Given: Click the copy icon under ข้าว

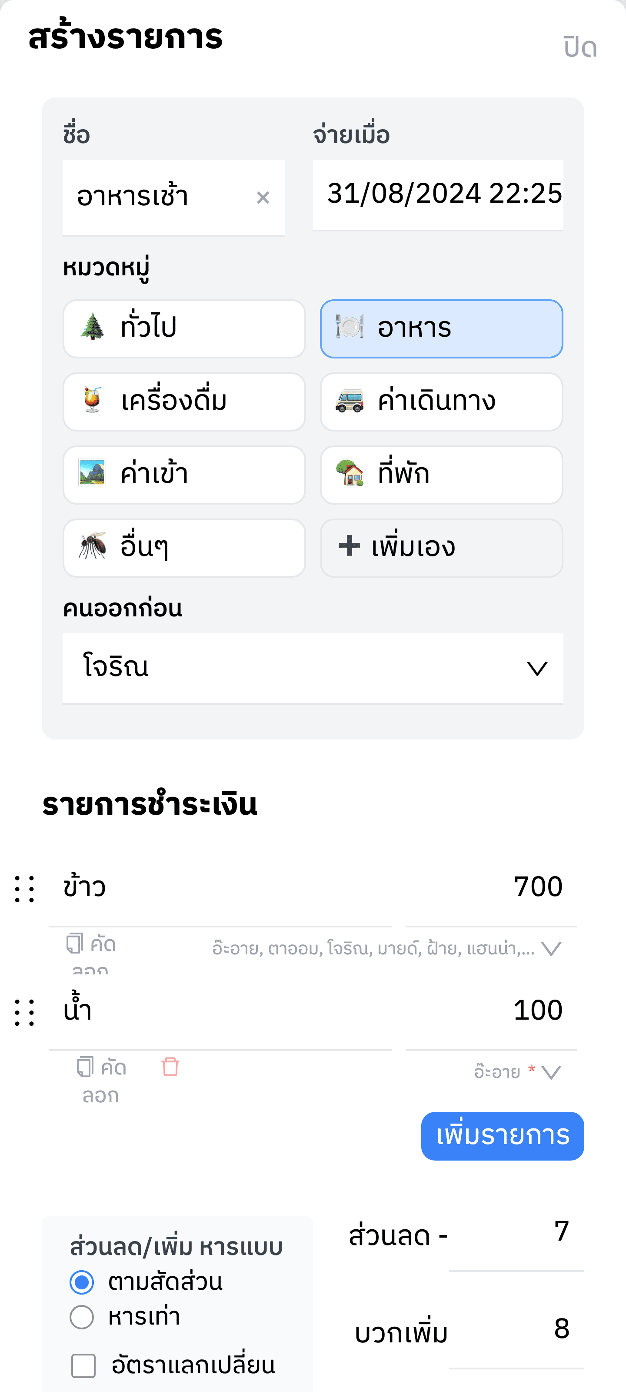Looking at the screenshot, I should coord(75,944).
